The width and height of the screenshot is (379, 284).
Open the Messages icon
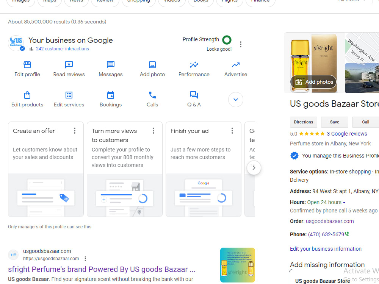110,65
